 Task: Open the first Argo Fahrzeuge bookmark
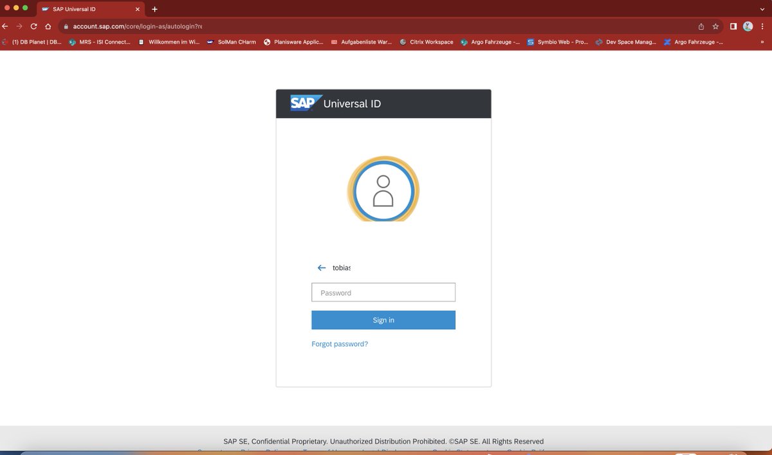490,42
